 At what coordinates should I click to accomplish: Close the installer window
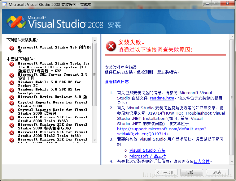[227, 3]
